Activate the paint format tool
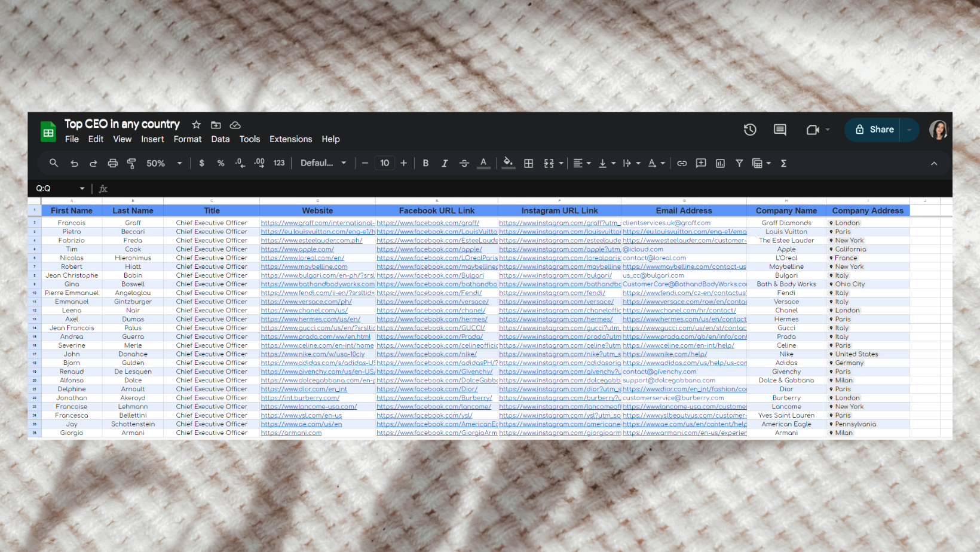Image resolution: width=980 pixels, height=552 pixels. tap(131, 163)
